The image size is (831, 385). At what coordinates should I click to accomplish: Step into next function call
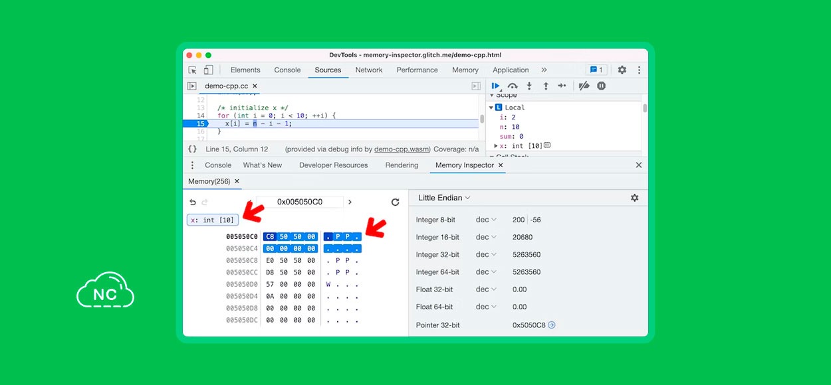pyautogui.click(x=529, y=86)
